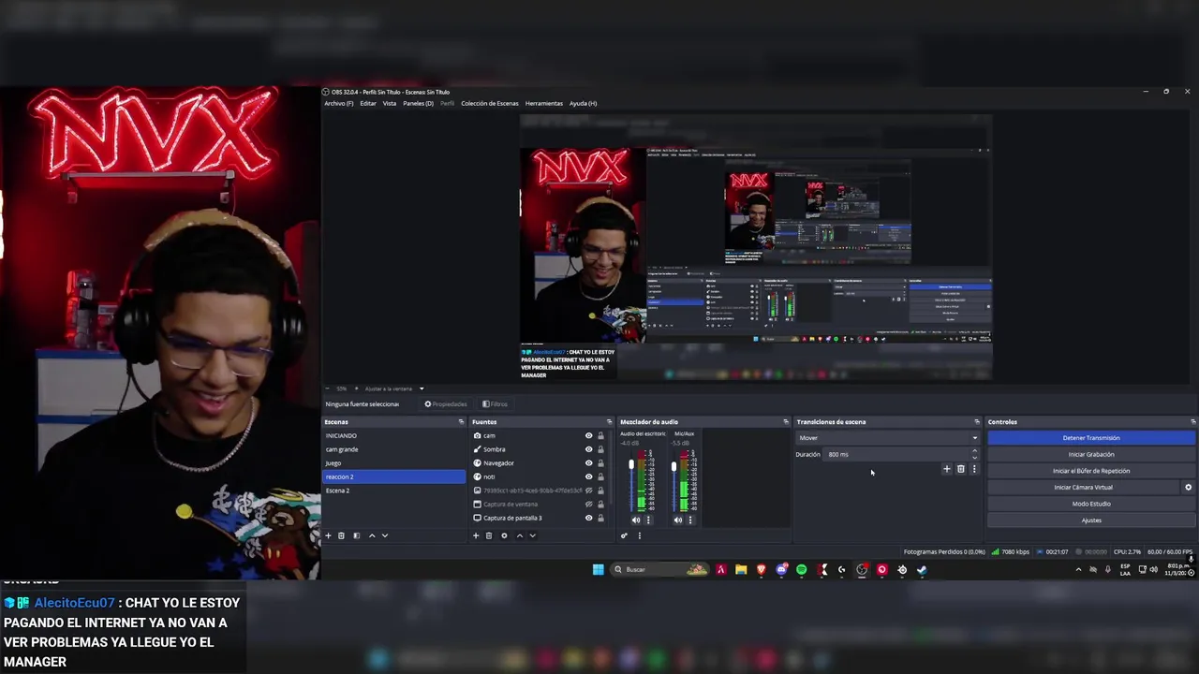Add a new source with plus icon
Viewport: 1199px width, 674px height.
[476, 535]
